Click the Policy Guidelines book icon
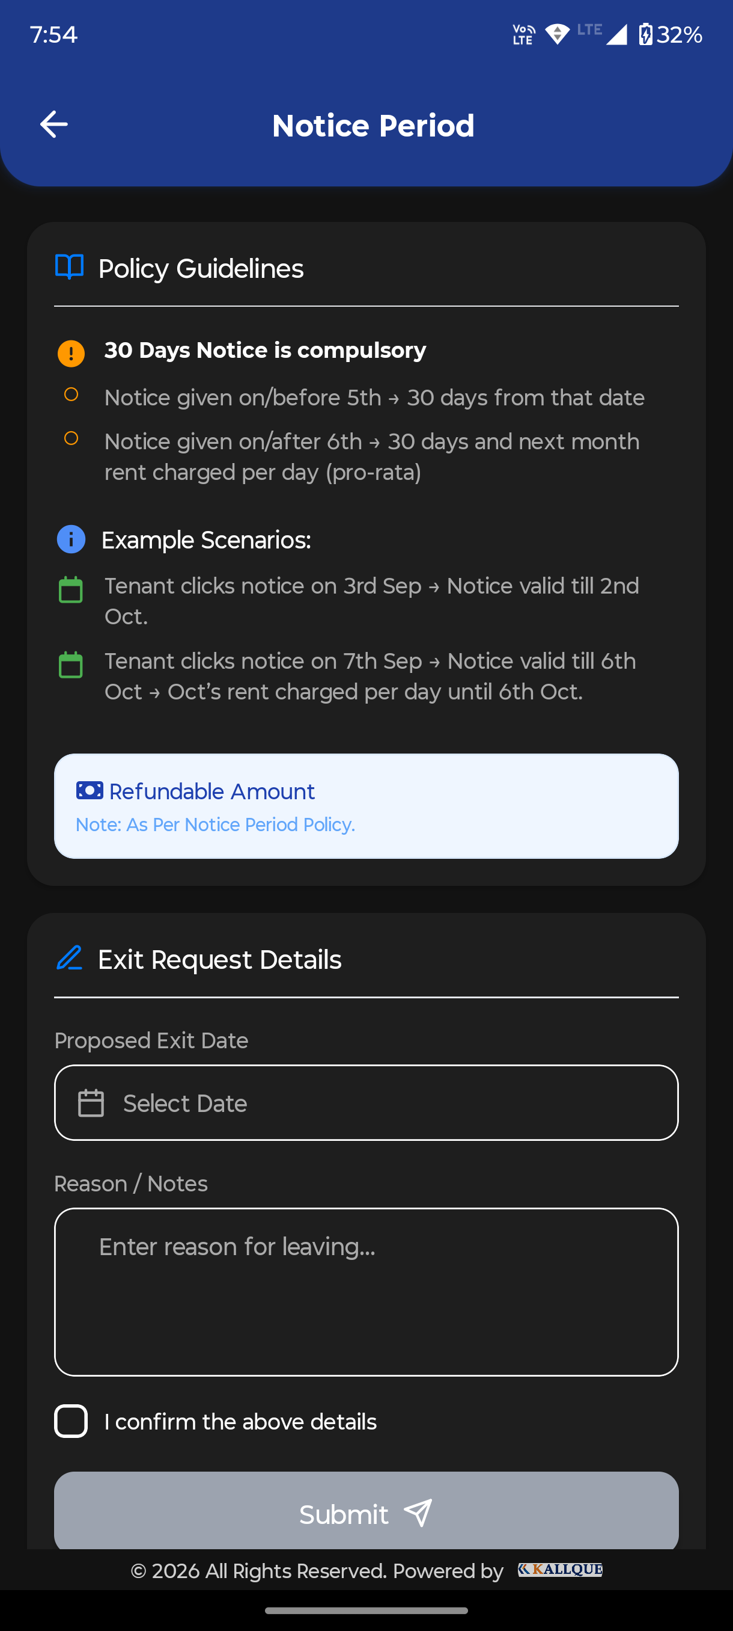This screenshot has height=1631, width=733. click(70, 267)
